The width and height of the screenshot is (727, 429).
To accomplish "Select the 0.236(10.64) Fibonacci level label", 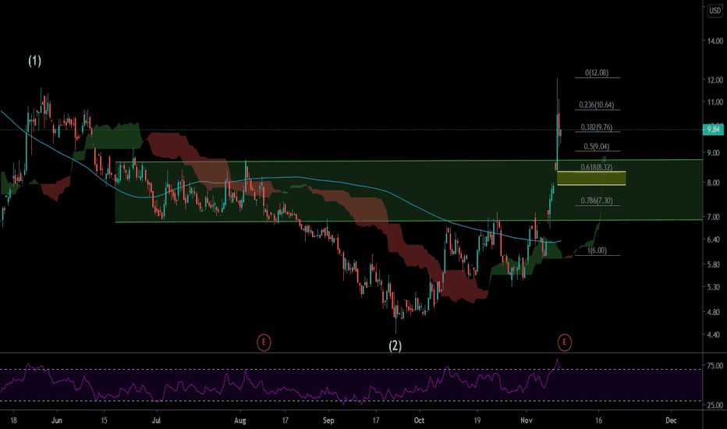I will (x=596, y=105).
